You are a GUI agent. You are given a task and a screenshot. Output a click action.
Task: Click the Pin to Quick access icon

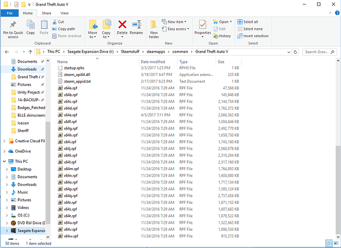(x=13, y=24)
